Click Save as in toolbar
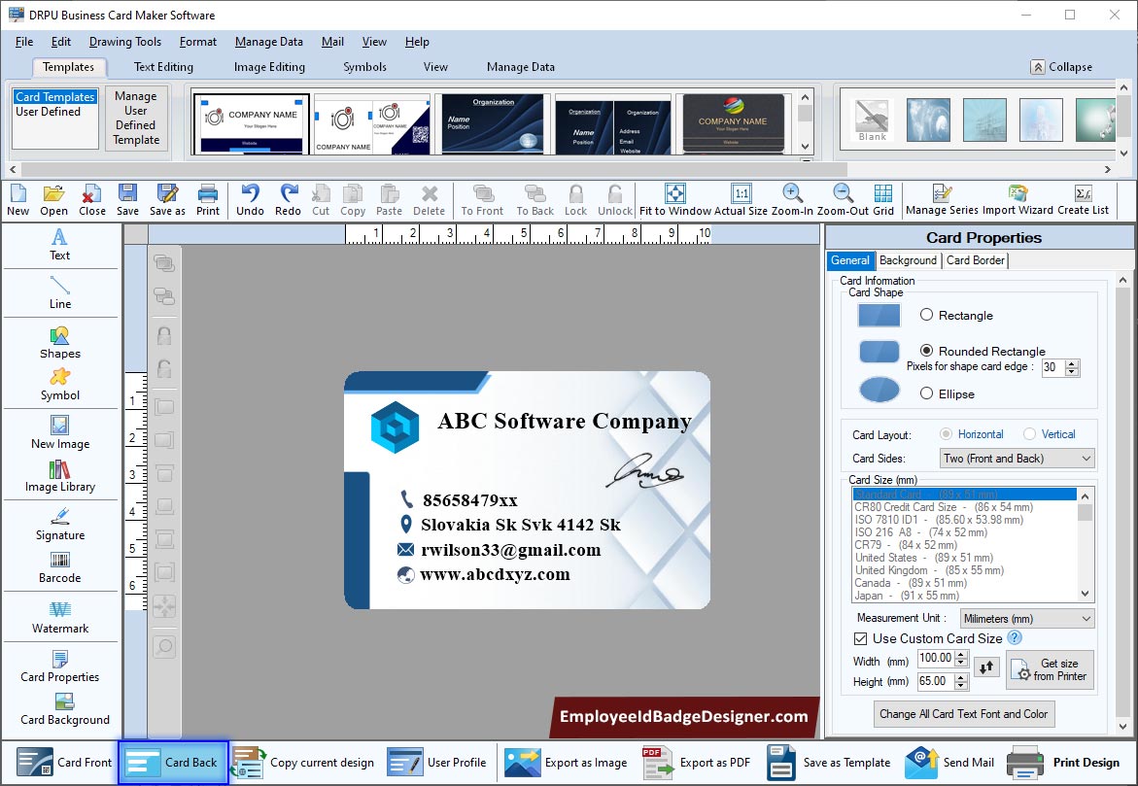 pyautogui.click(x=167, y=199)
